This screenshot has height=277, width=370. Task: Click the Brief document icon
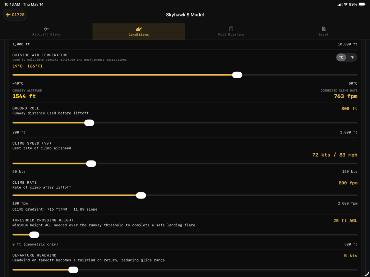click(324, 29)
